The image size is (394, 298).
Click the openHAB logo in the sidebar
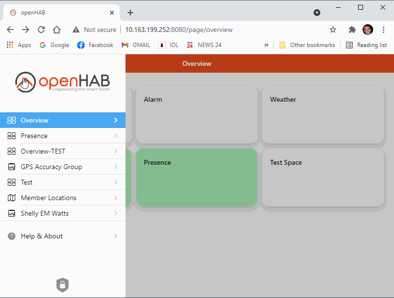click(x=62, y=82)
